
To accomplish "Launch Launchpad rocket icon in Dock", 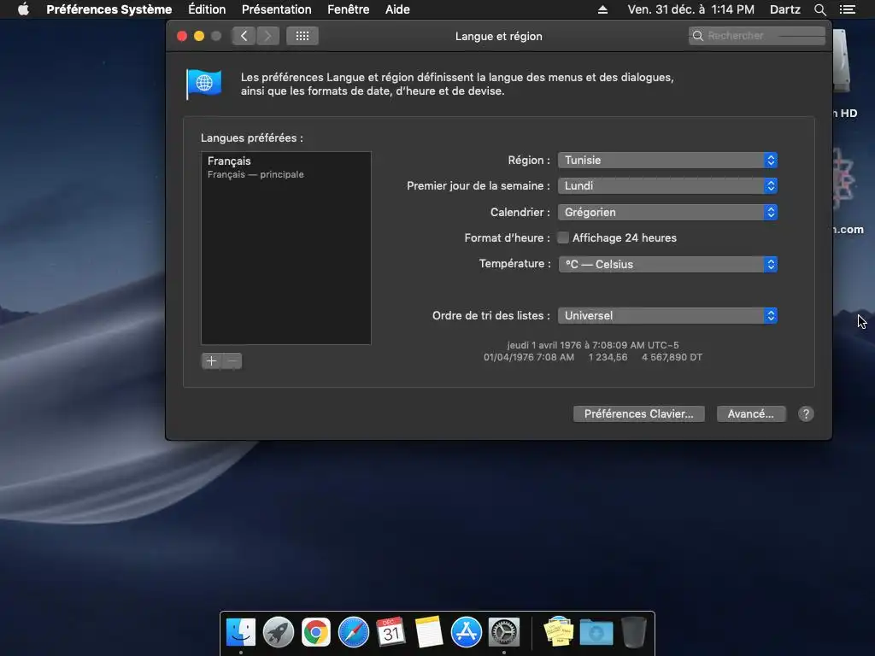I will [278, 632].
